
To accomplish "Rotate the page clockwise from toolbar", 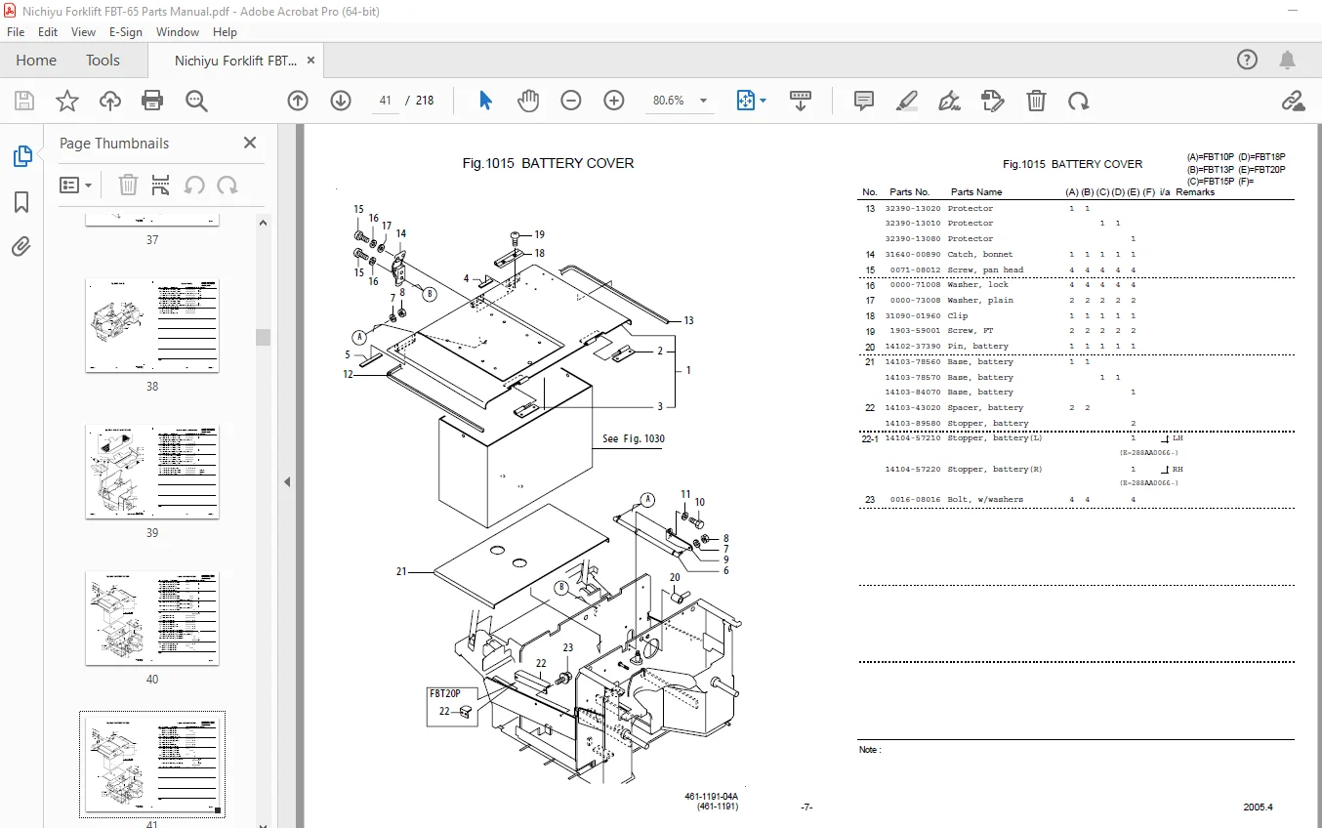I will pos(1078,101).
